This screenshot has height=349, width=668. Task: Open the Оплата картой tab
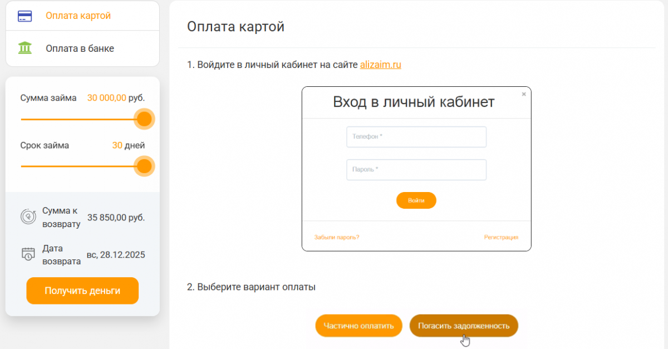pos(78,16)
